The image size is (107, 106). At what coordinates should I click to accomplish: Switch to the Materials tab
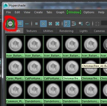[x=14, y=31]
